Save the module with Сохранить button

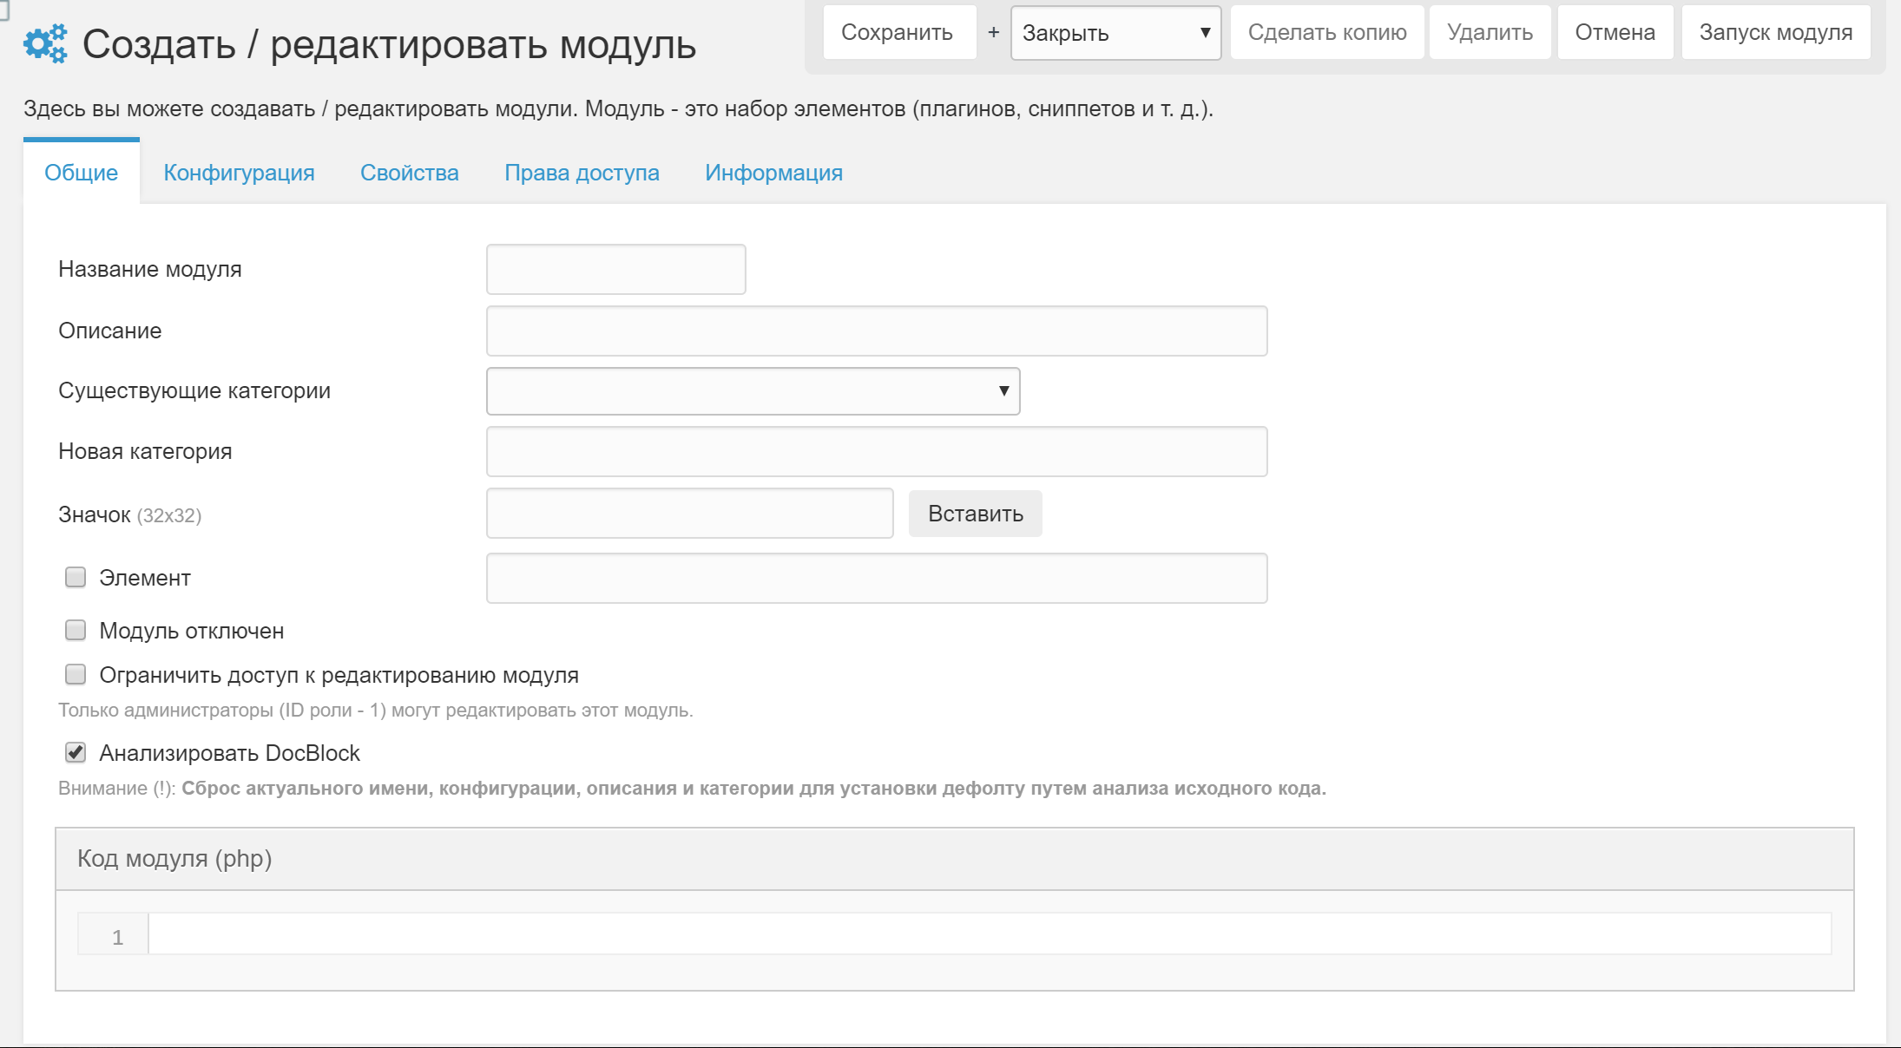(899, 33)
